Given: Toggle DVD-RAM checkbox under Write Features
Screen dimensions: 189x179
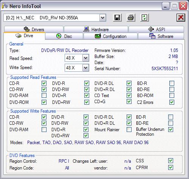Looking at the screenshot, I should [44, 129].
